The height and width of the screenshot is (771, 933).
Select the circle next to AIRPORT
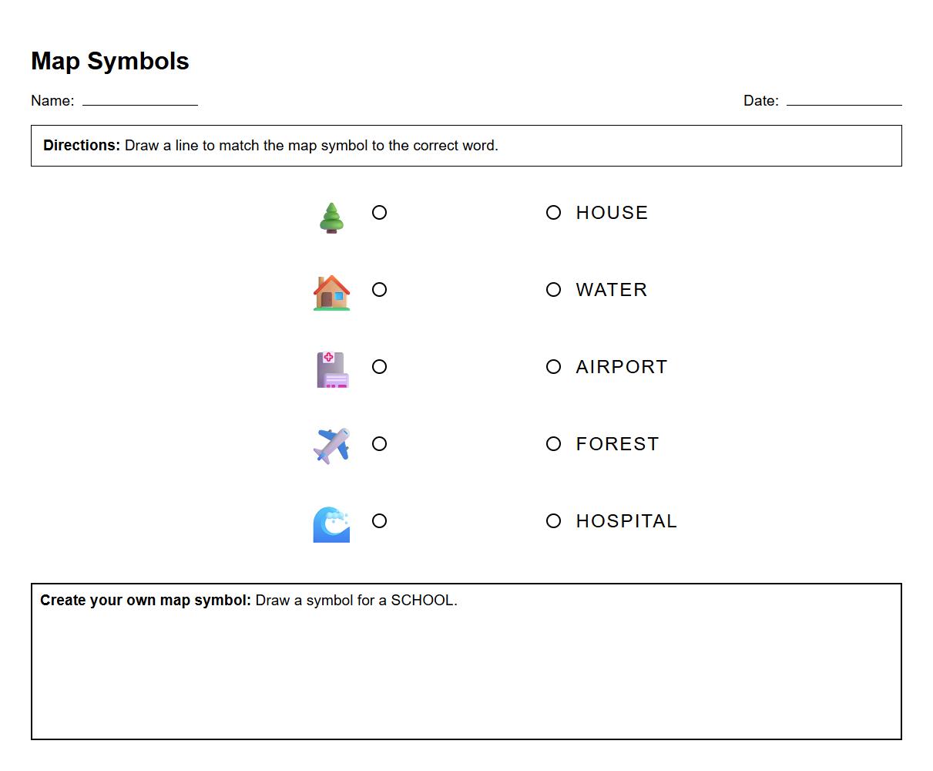coord(553,367)
